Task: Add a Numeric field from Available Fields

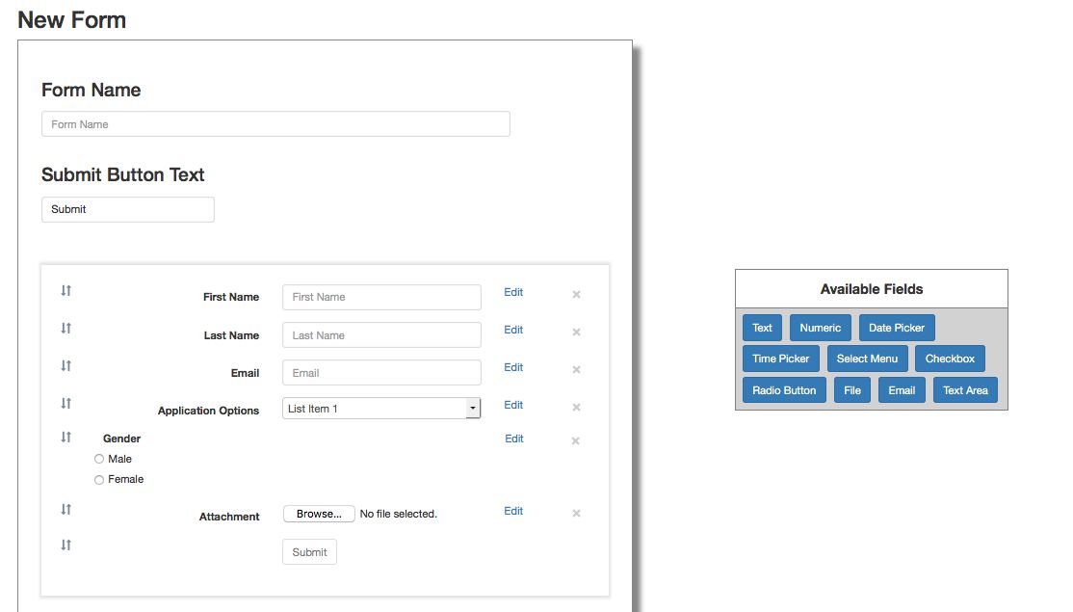Action: click(x=821, y=328)
